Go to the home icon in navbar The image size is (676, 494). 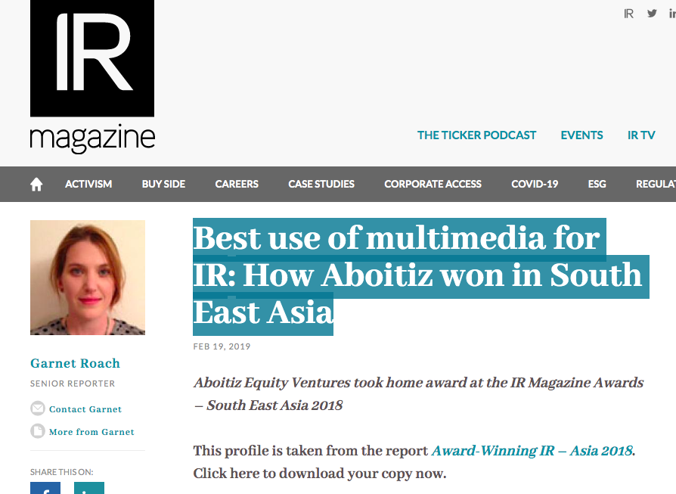click(36, 185)
